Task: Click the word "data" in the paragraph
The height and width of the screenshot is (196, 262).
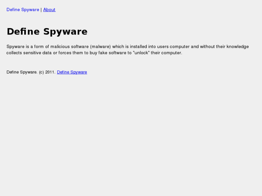Action: point(49,53)
